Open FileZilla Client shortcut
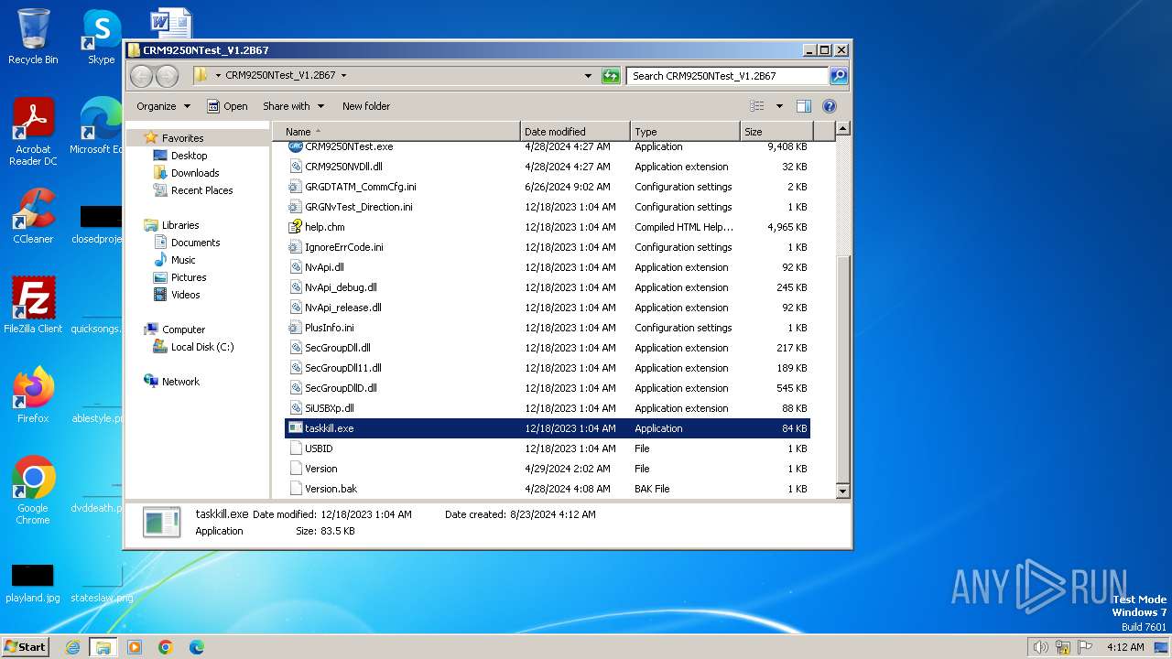The image size is (1172, 659). [33, 305]
